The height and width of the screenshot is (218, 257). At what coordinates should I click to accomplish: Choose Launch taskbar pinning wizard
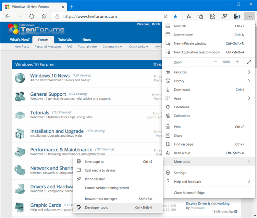118,188
